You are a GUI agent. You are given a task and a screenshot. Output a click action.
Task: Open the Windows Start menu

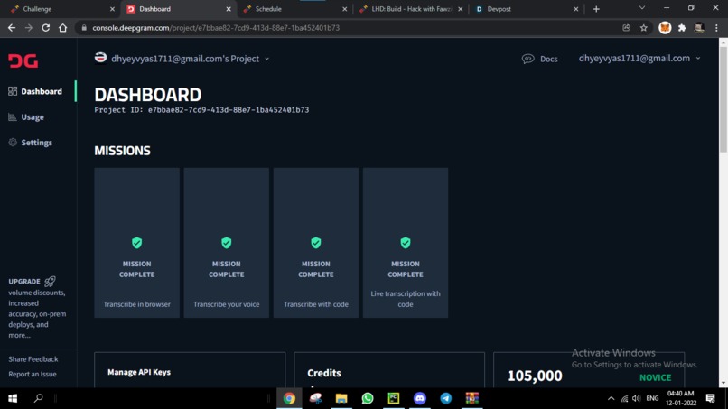click(13, 398)
